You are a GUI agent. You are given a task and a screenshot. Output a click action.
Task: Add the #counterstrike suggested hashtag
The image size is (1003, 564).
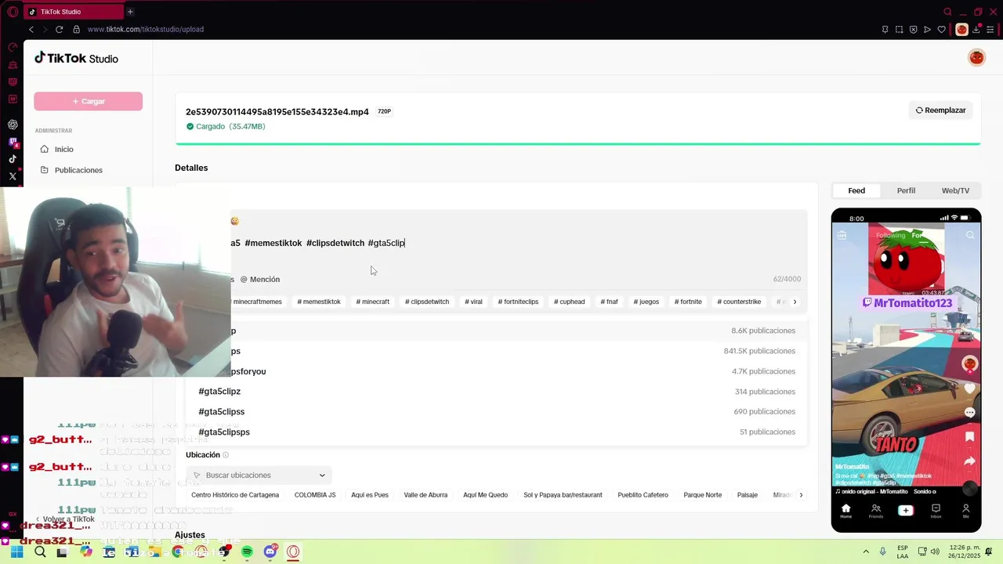click(739, 302)
